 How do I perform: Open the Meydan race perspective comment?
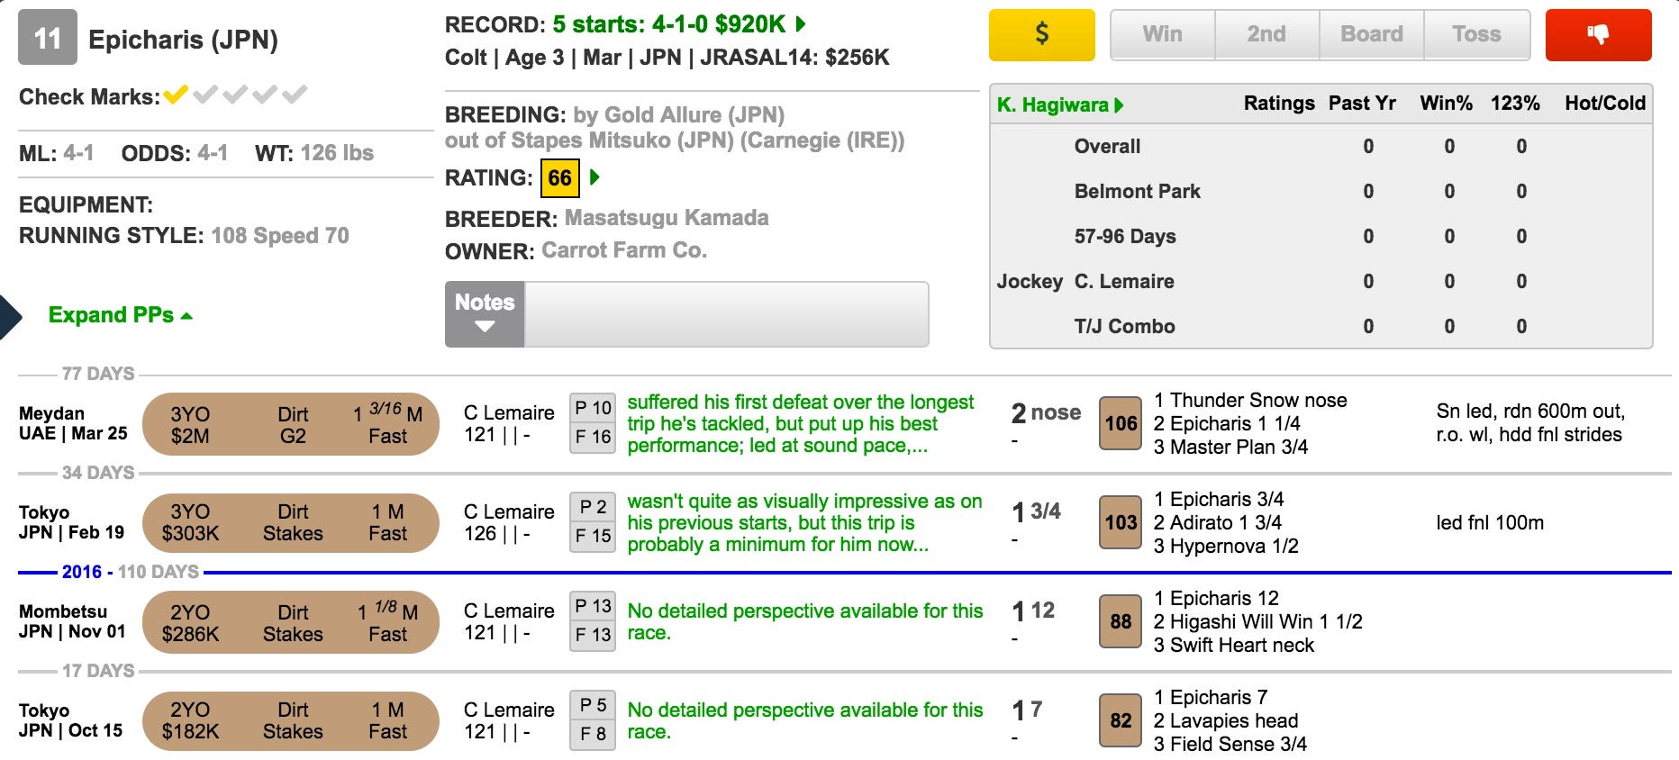[x=800, y=423]
